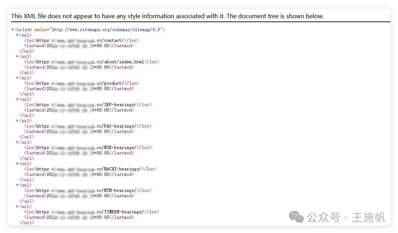Collapse the url node containing about/index.html

[x=17, y=57]
